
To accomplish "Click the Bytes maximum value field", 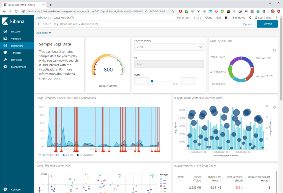I will [x=188, y=81].
